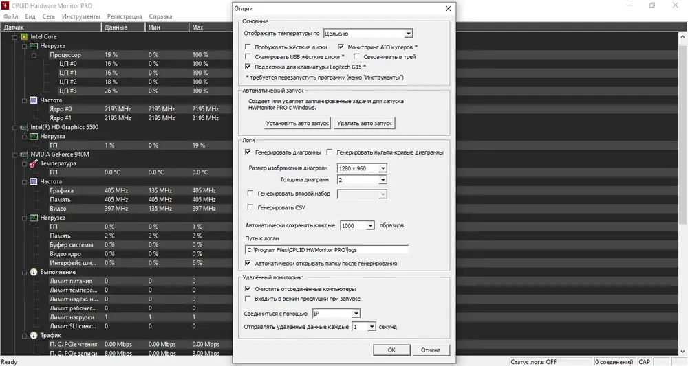Open the Справка menu
This screenshot has width=688, height=366.
point(160,16)
